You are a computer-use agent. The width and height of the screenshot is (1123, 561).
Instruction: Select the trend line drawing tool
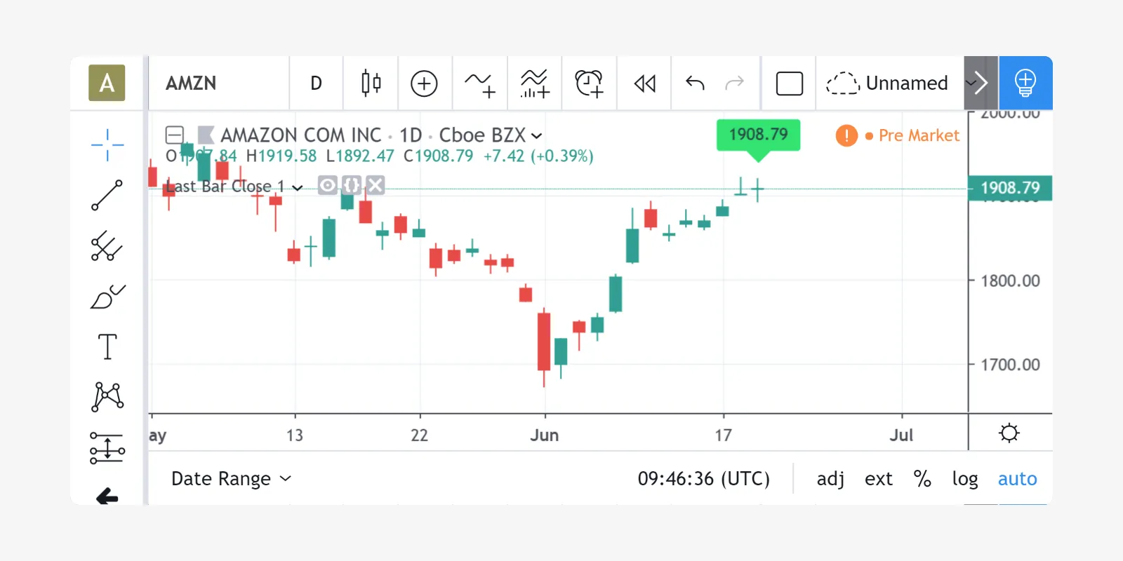click(107, 196)
